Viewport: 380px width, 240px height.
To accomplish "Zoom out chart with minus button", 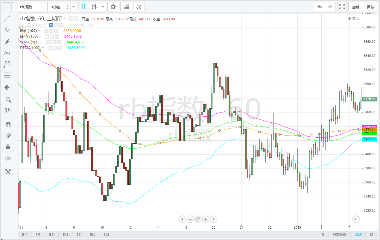I will coord(190,219).
